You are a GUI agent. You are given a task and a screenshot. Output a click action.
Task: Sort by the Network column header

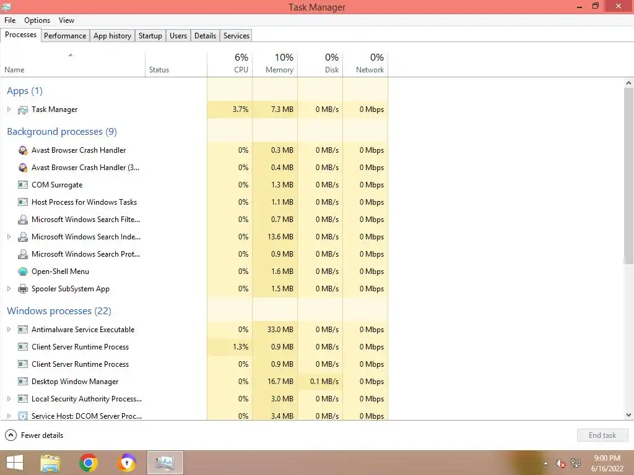[x=365, y=64]
